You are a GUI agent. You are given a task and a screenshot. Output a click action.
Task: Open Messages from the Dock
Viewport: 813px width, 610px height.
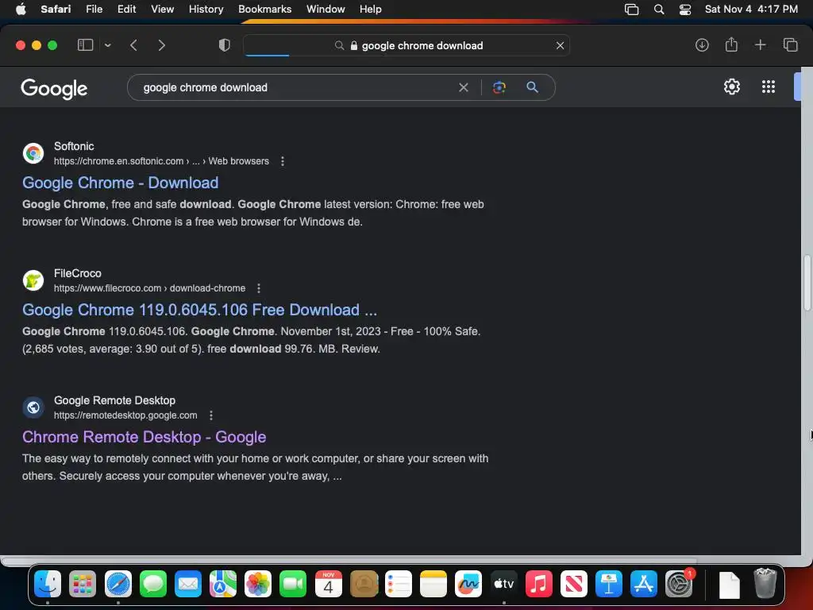click(153, 584)
